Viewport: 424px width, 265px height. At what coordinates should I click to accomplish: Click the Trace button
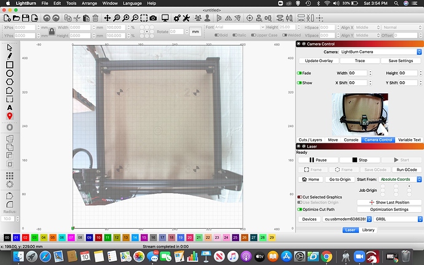point(359,61)
